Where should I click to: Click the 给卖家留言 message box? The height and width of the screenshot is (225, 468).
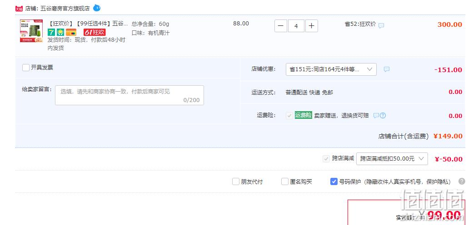129,95
